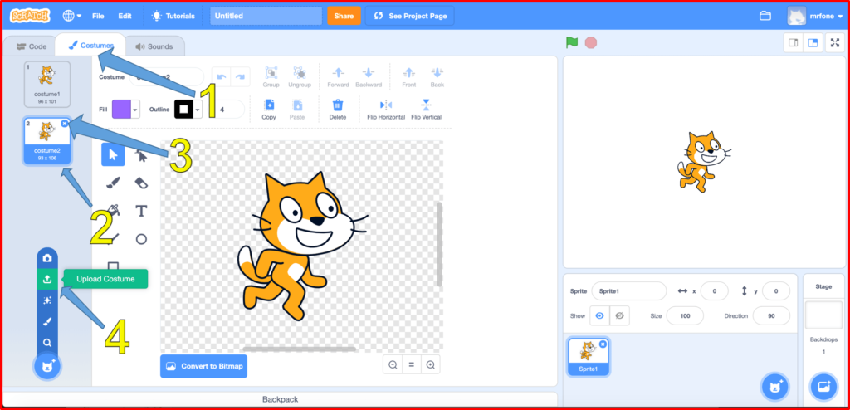Choose the Eraser tool
This screenshot has width=850, height=410.
141,183
